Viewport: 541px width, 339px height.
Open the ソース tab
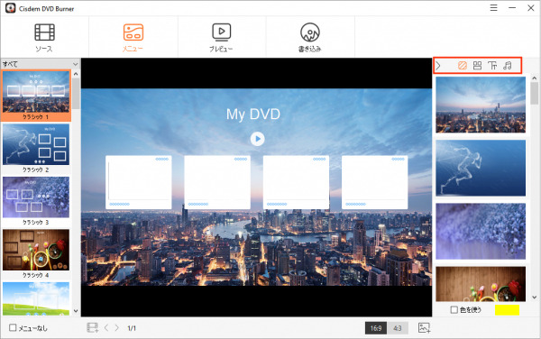click(x=44, y=37)
